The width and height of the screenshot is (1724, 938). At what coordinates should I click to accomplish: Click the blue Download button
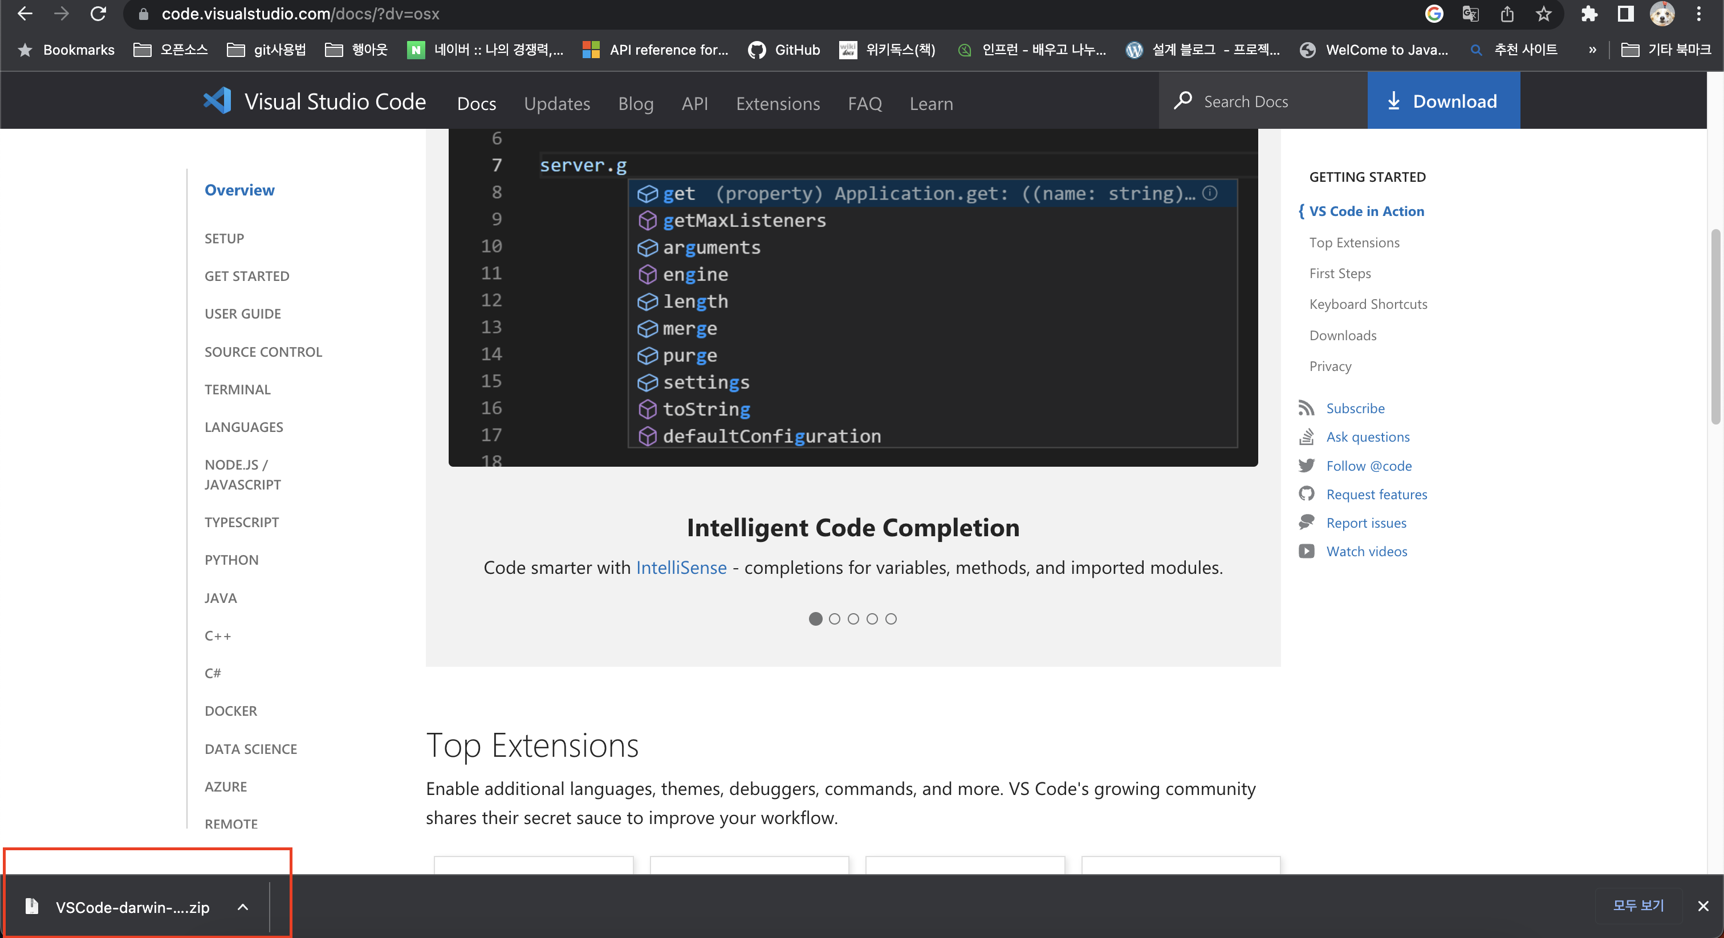coord(1443,101)
